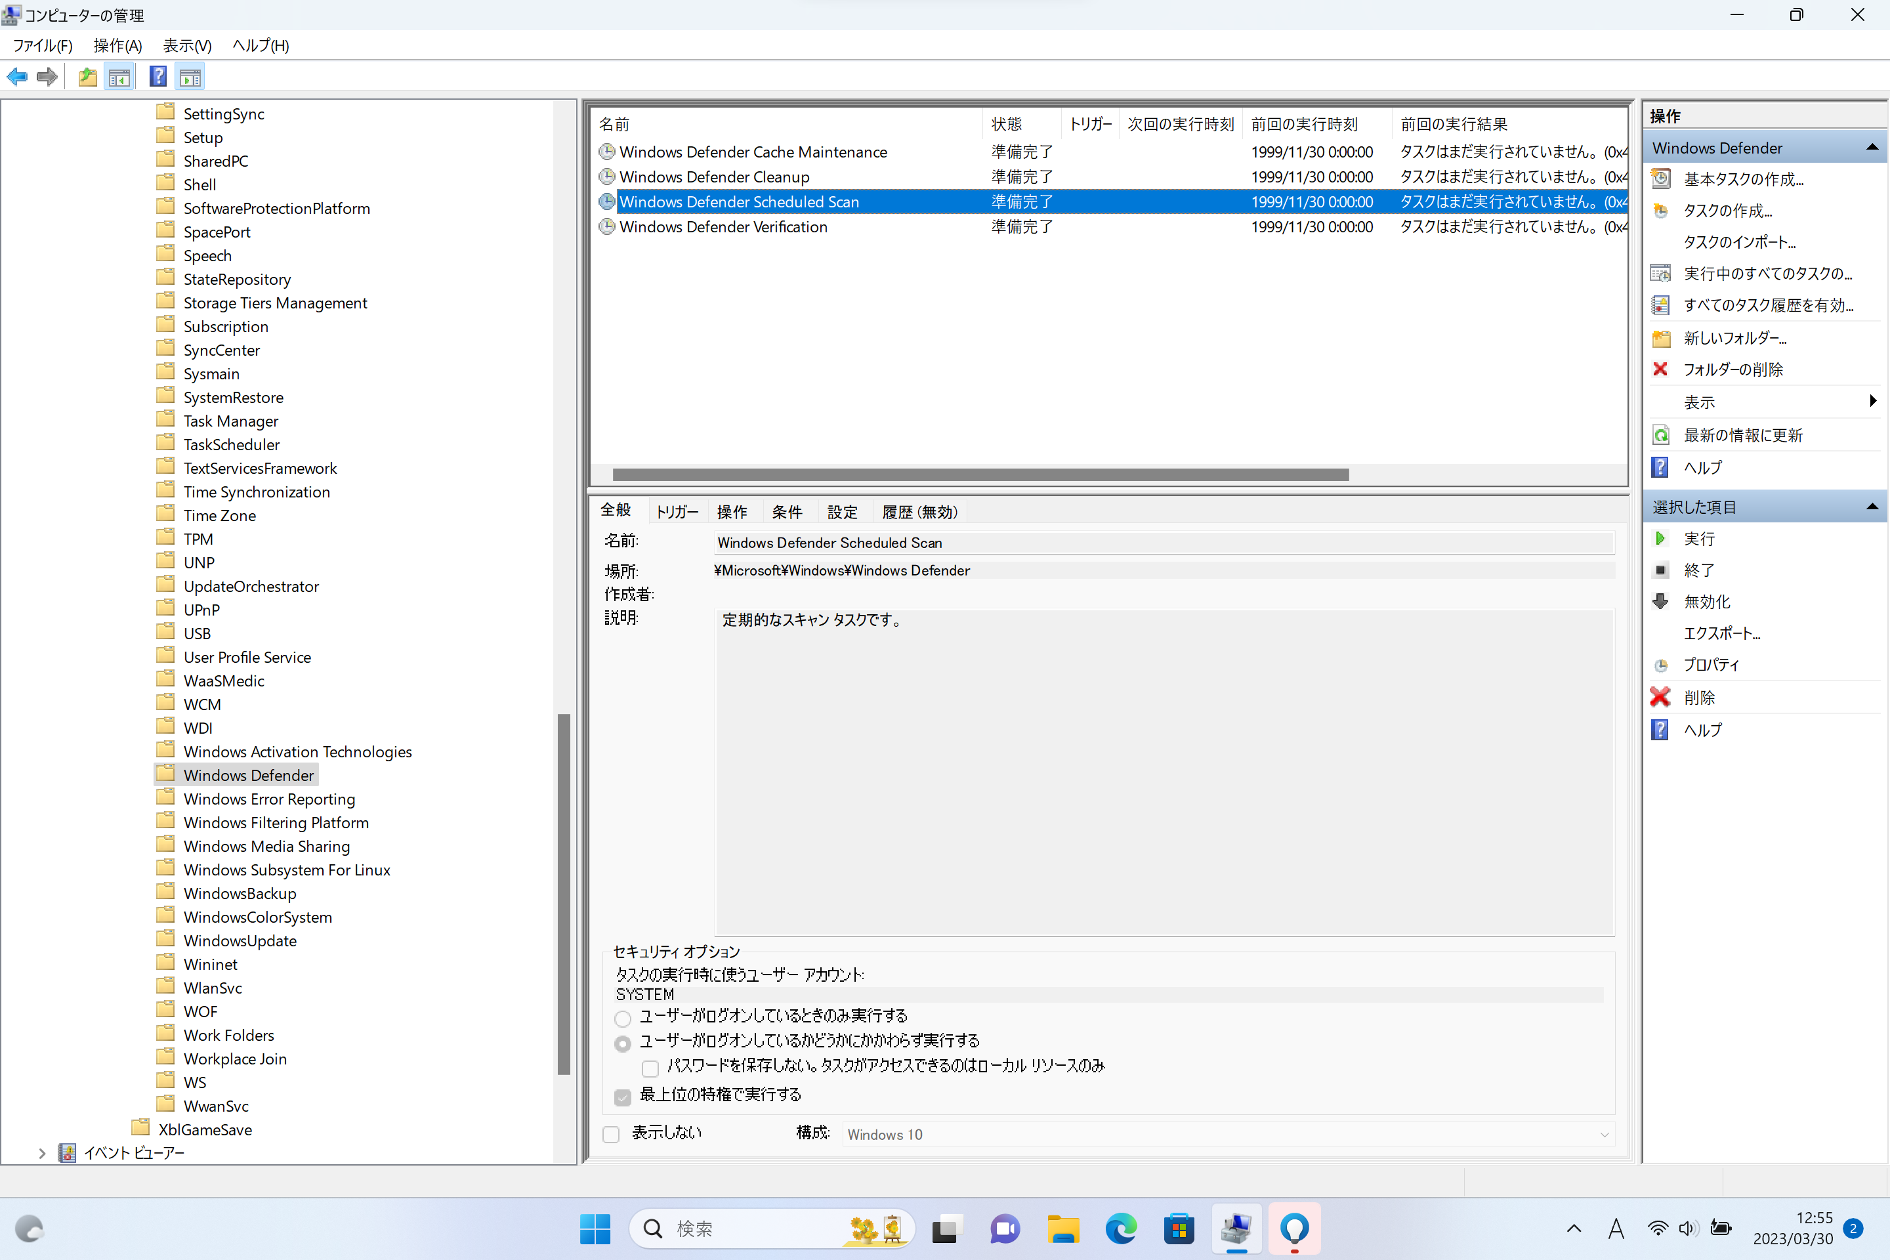
Task: Open the ヘルプ(H) menu
Action: 261,46
